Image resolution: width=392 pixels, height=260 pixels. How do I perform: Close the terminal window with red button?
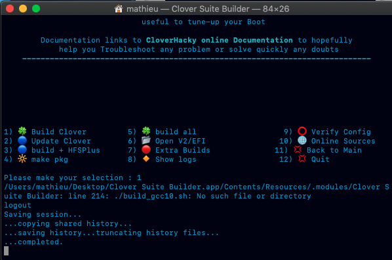click(x=10, y=9)
